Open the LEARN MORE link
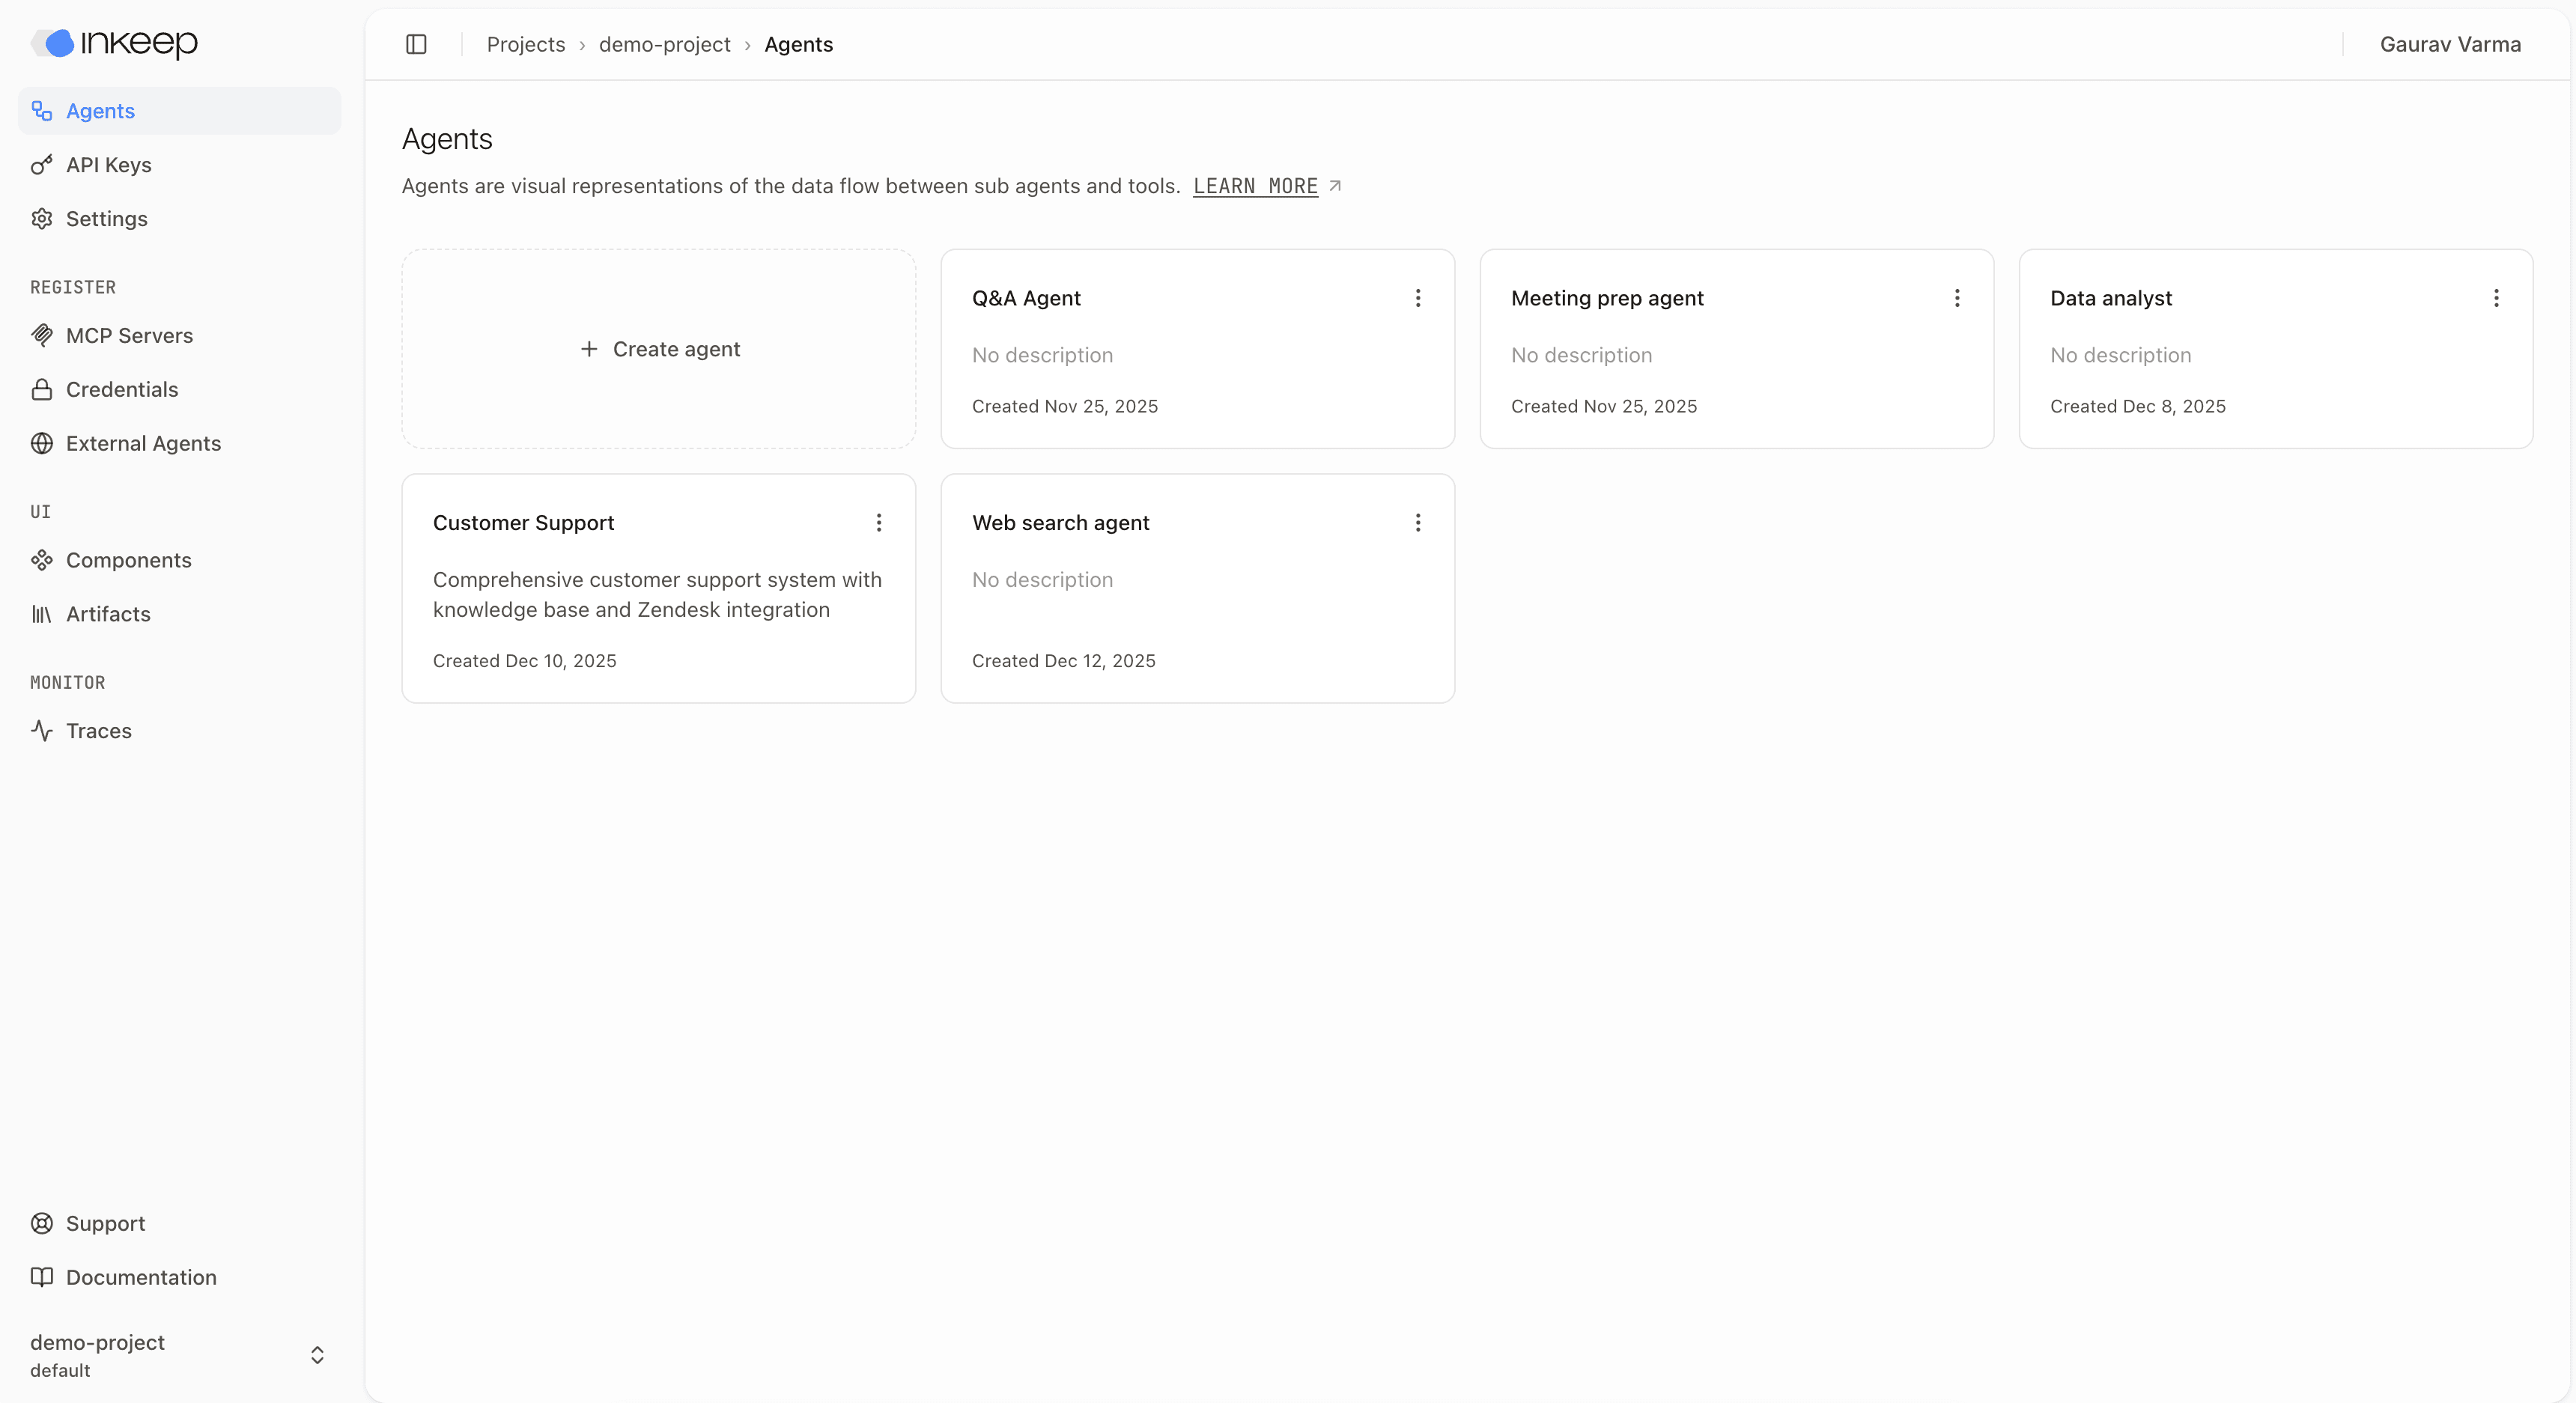Viewport: 2576px width, 1403px height. pyautogui.click(x=1256, y=186)
